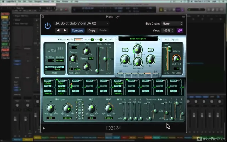This screenshot has width=227, height=142.
Task: Select the LP 24dB filter slope
Action: click(128, 75)
